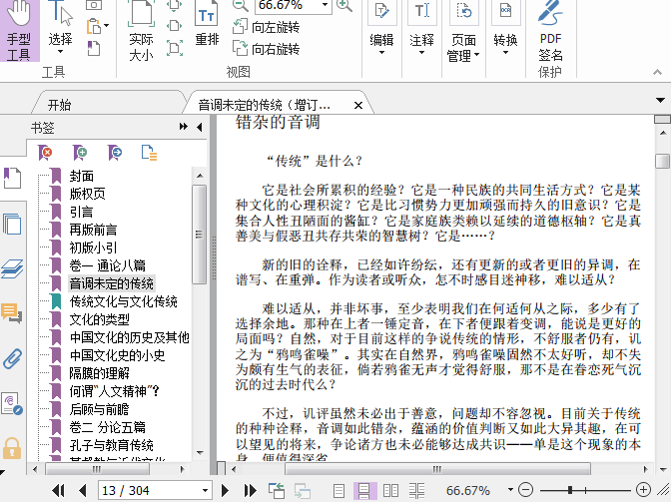Open the layers panel in the sidebar
Image resolution: width=671 pixels, height=502 pixels.
(x=12, y=268)
